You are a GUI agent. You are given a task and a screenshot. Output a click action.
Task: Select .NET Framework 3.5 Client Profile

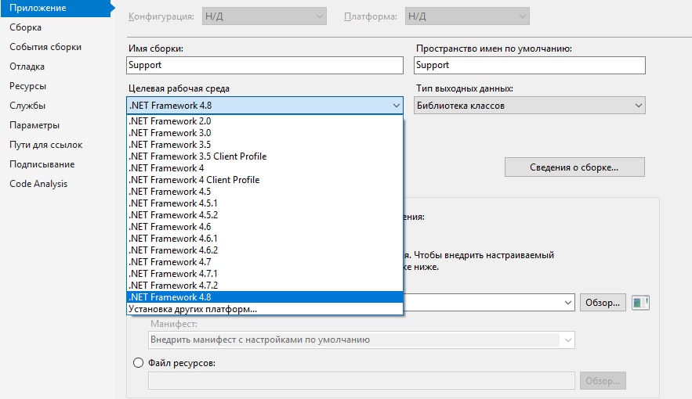point(265,156)
